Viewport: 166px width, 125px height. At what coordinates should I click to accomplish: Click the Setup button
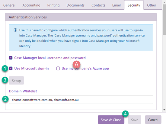tap(16, 81)
